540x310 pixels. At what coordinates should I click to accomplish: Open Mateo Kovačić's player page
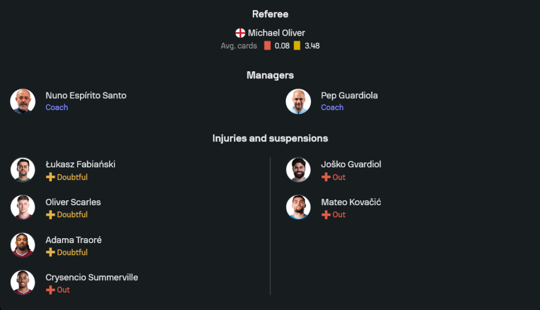click(351, 202)
